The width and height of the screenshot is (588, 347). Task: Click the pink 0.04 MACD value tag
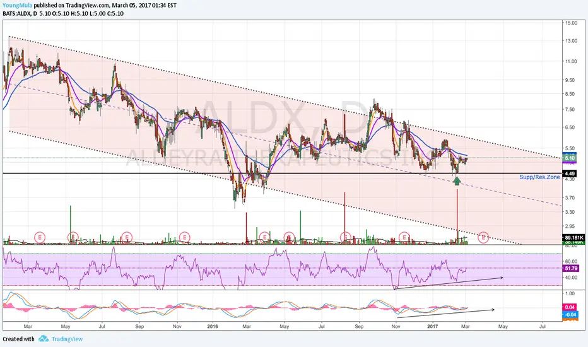pos(570,307)
